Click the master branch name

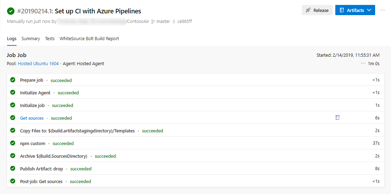point(163,21)
